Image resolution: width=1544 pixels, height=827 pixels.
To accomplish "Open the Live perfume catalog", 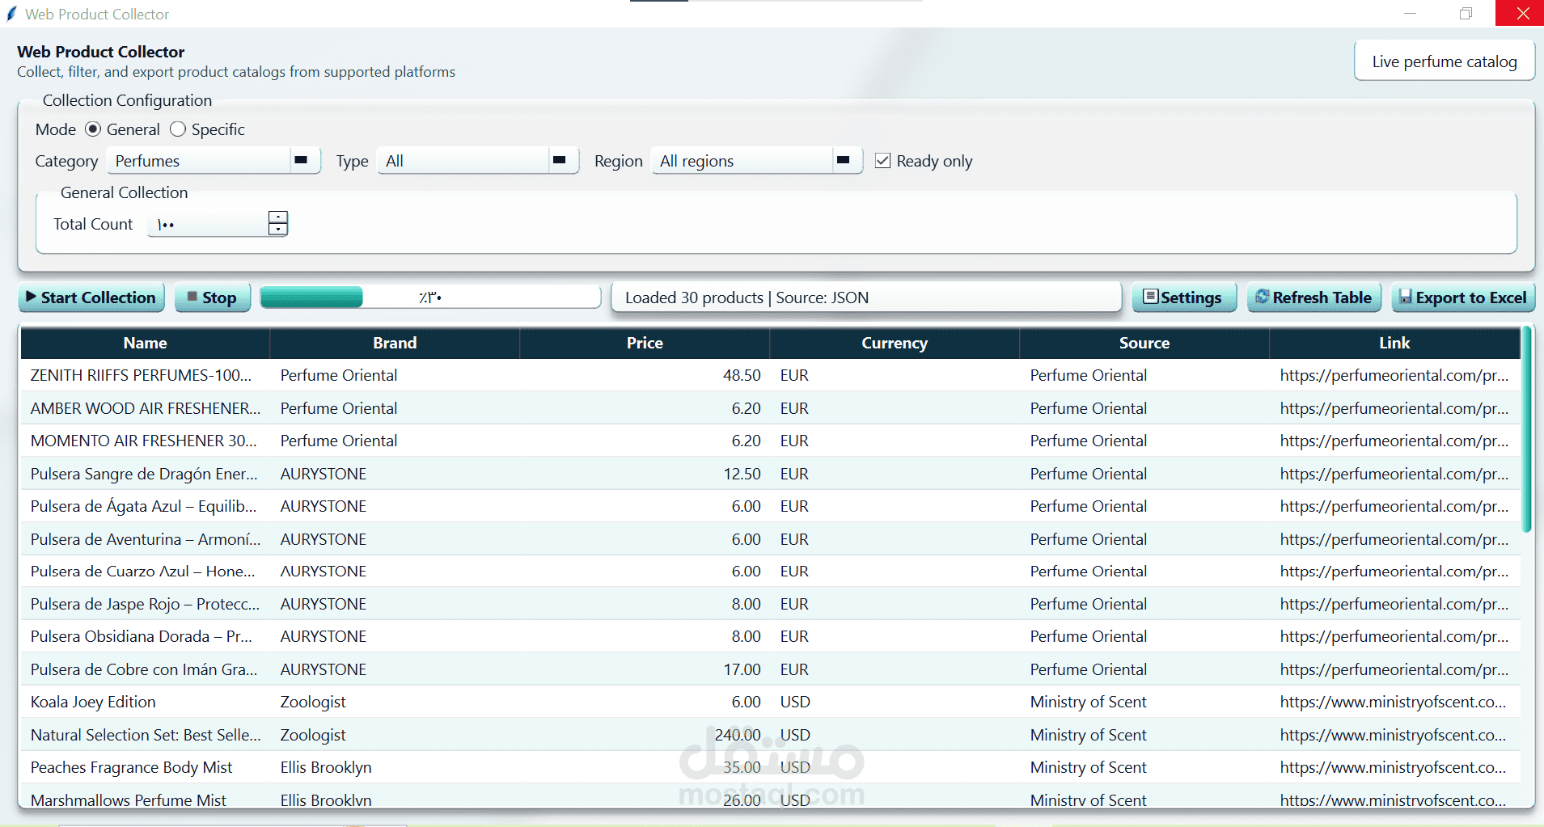I will tap(1445, 61).
